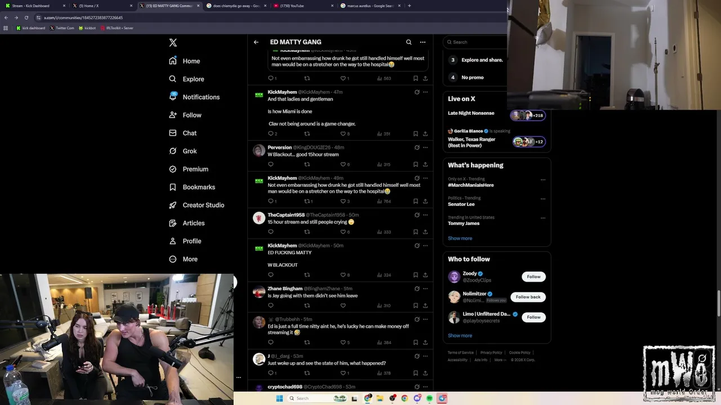Open Profile in sidebar
The height and width of the screenshot is (405, 721).
(x=185, y=241)
